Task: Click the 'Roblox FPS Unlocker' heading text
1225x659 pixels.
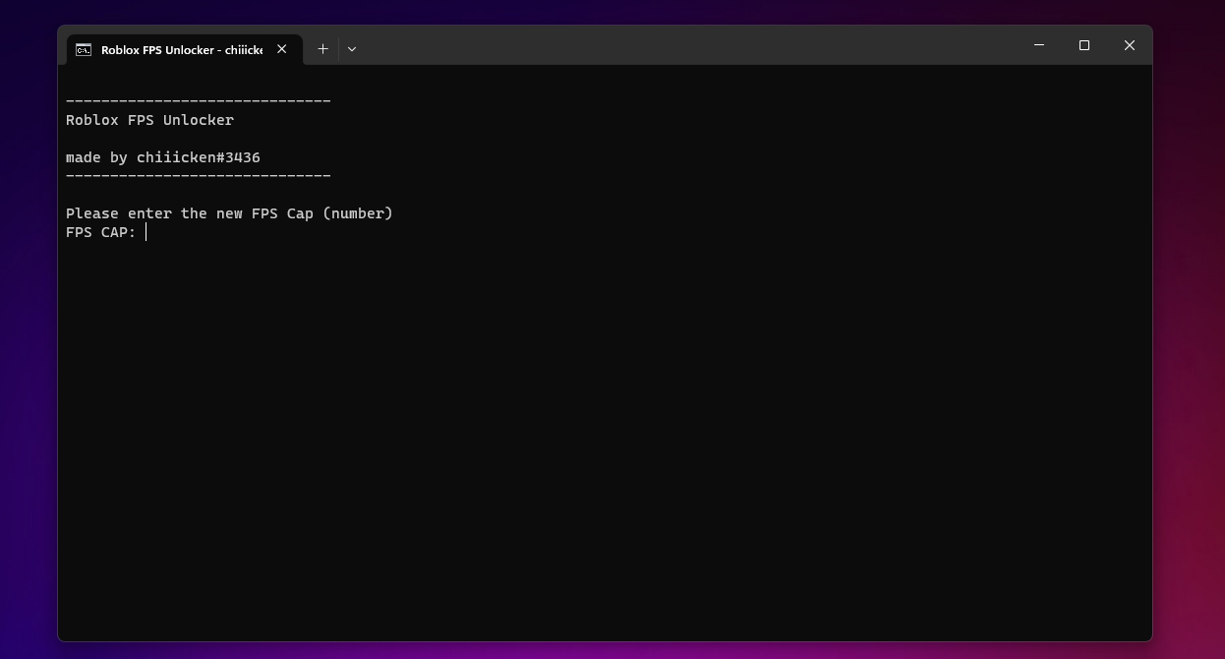Action: tap(149, 120)
